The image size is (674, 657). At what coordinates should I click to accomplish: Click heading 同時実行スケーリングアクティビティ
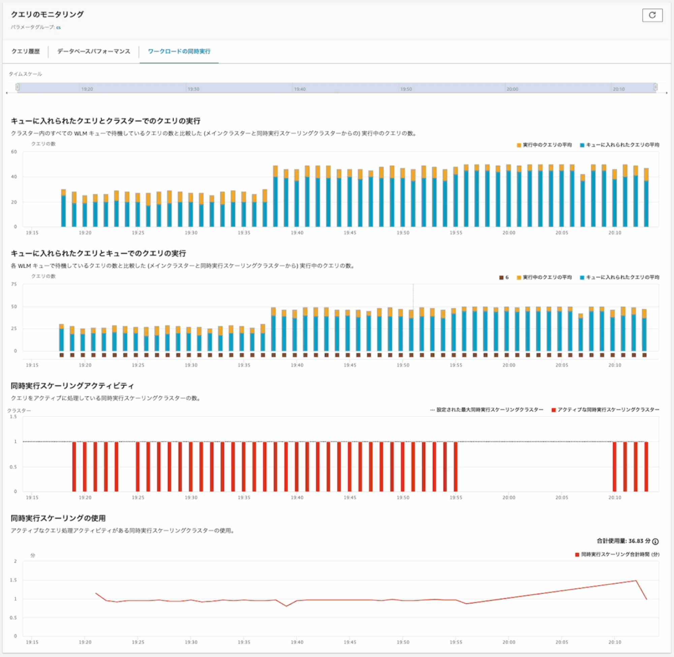tap(72, 386)
